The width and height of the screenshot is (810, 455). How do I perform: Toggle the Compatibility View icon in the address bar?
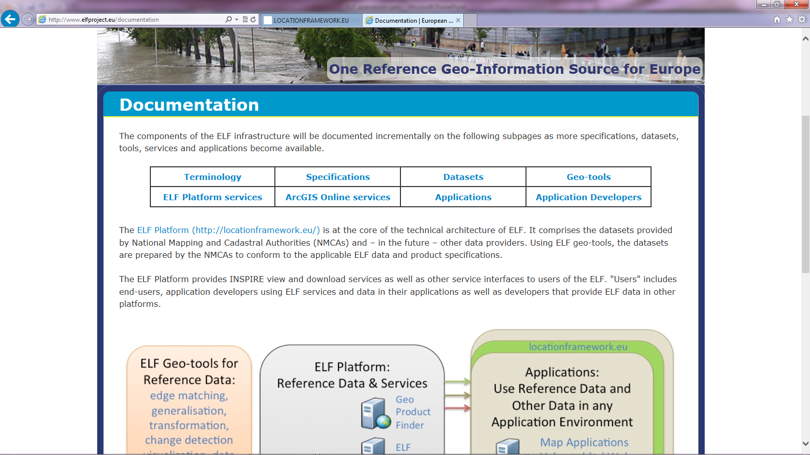(246, 19)
